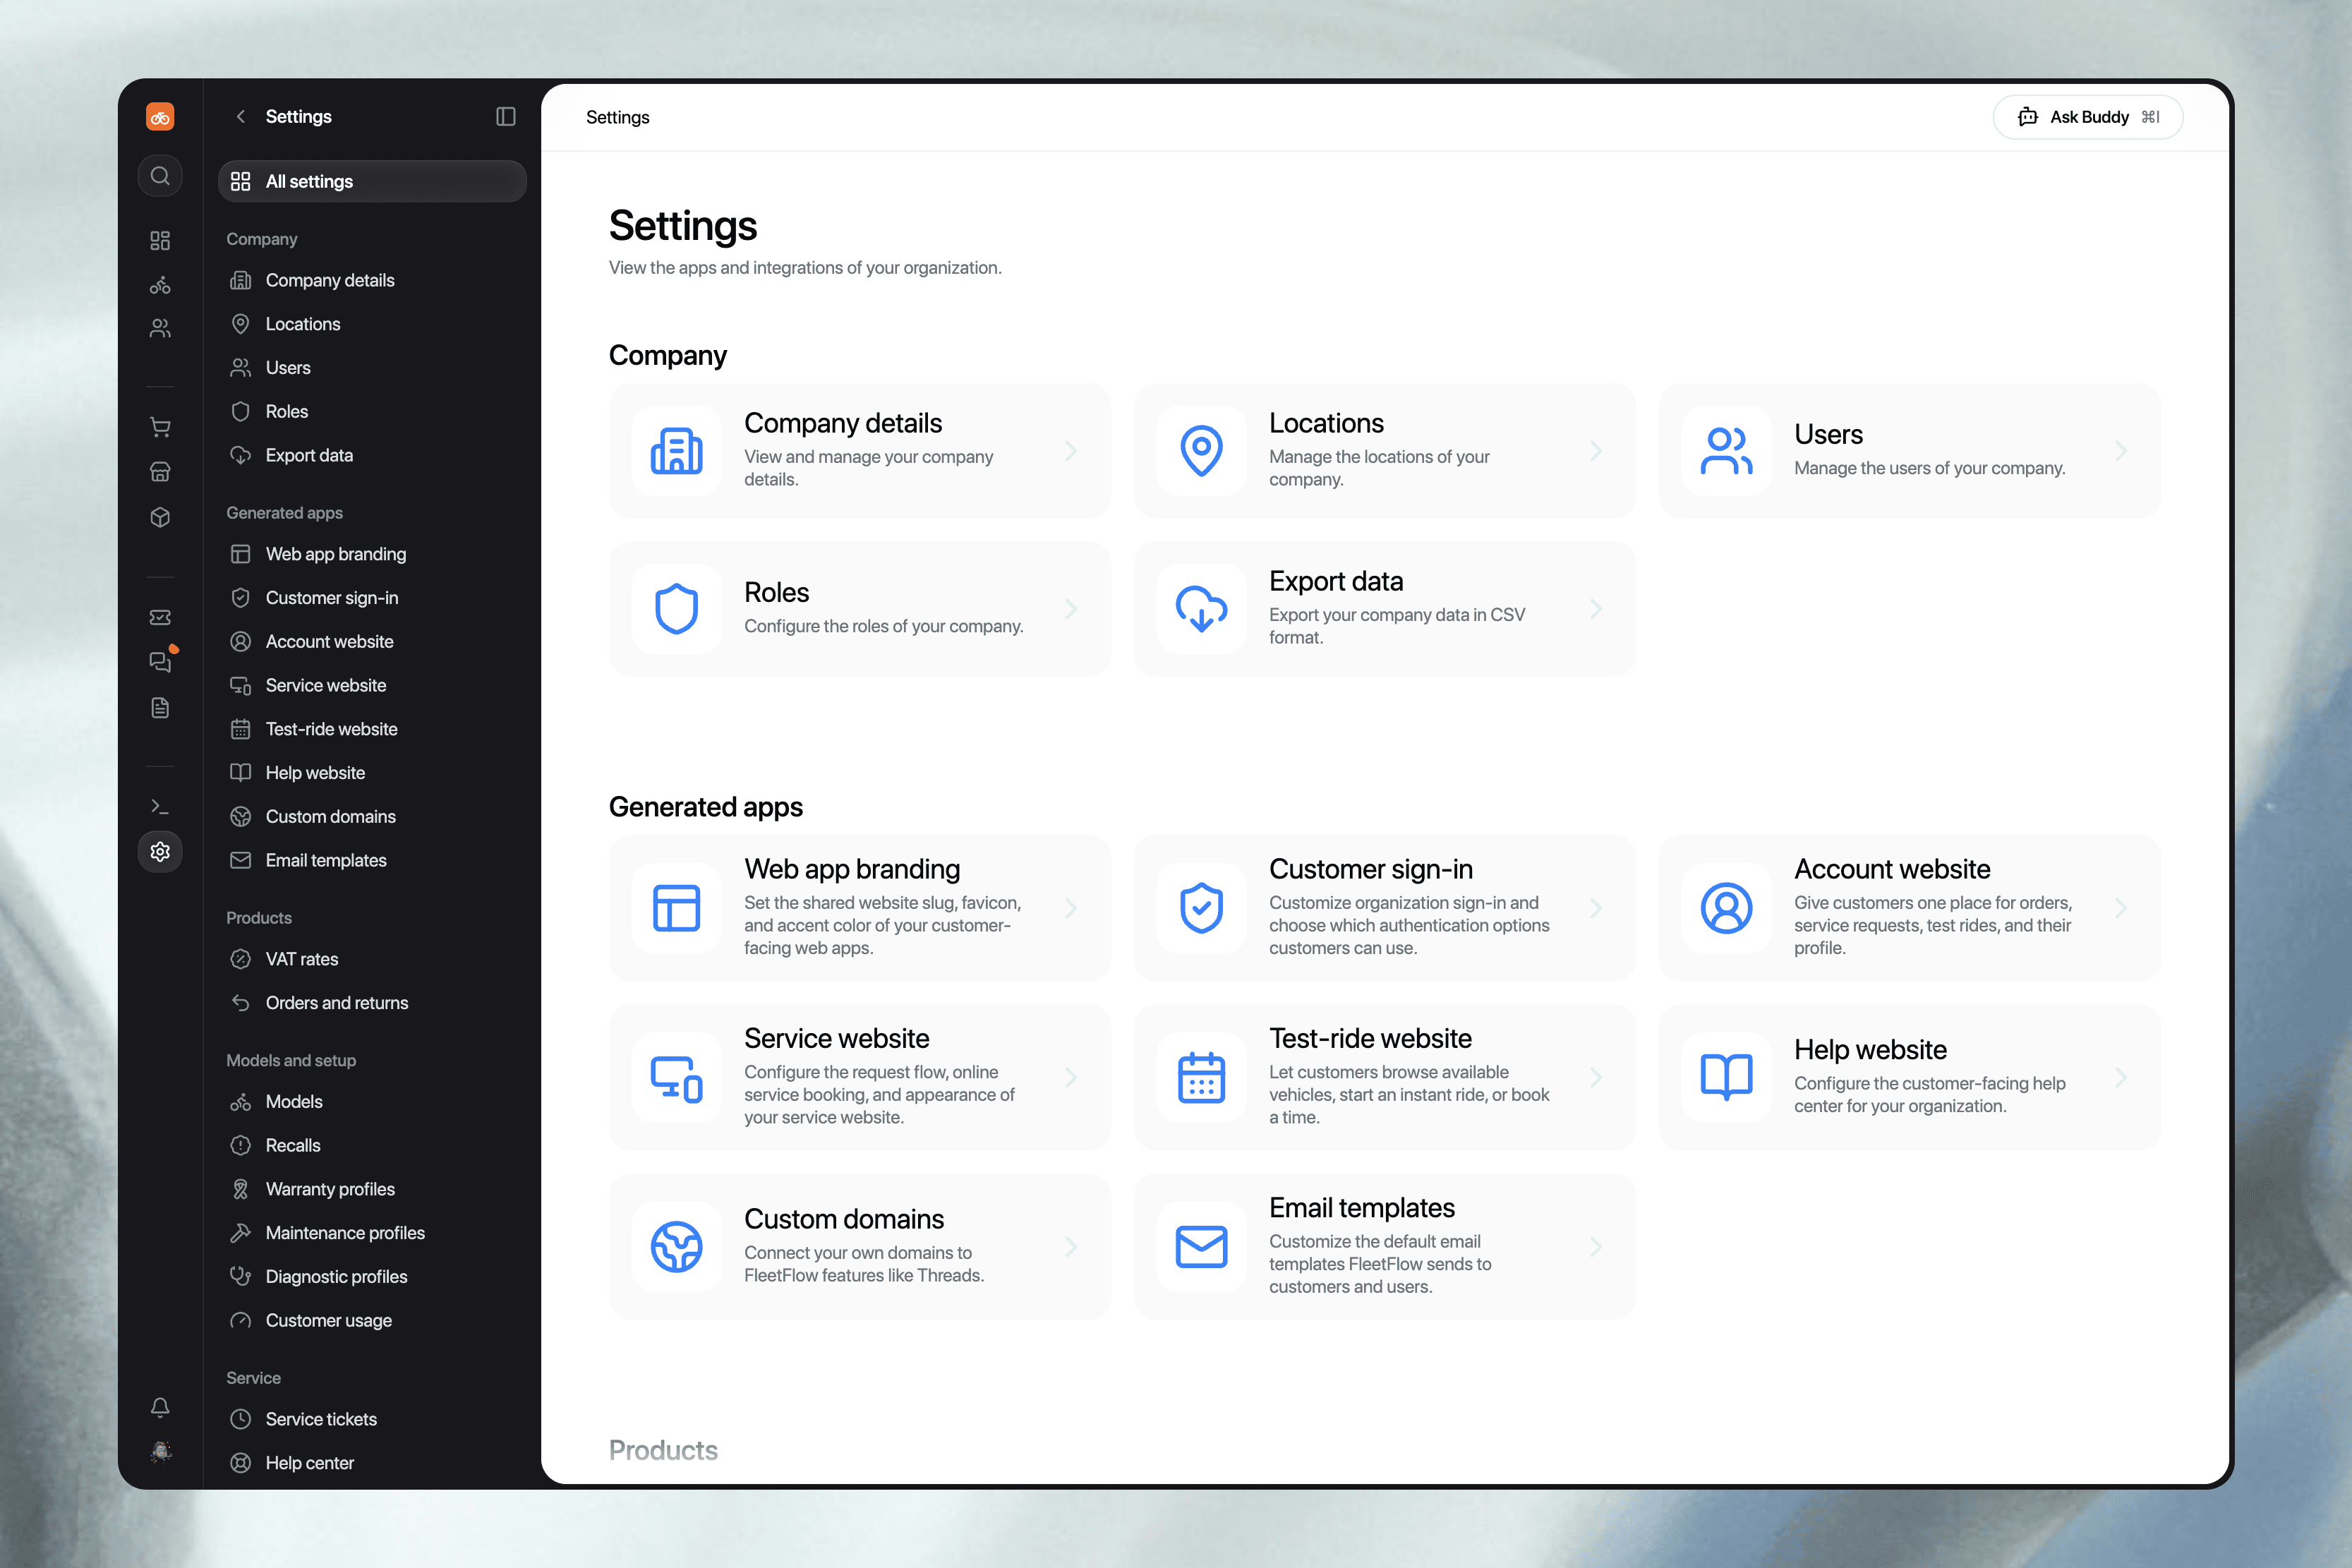Image resolution: width=2352 pixels, height=1568 pixels.
Task: Click the Web app branding layout icon
Action: (x=677, y=908)
